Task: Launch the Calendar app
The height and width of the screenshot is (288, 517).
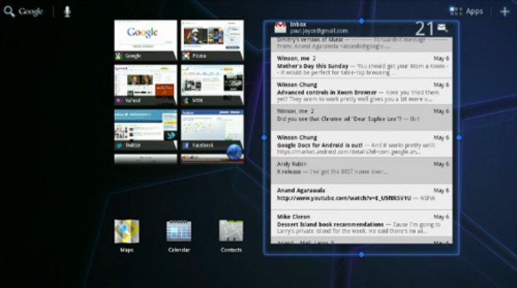Action: click(x=179, y=236)
